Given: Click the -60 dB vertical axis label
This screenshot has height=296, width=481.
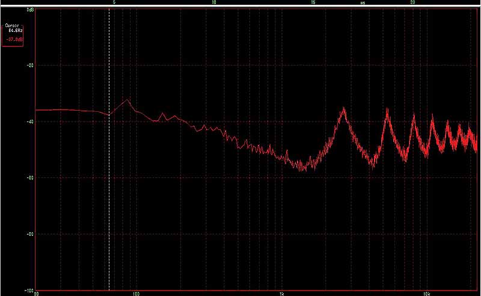Looking at the screenshot, I should coord(30,177).
